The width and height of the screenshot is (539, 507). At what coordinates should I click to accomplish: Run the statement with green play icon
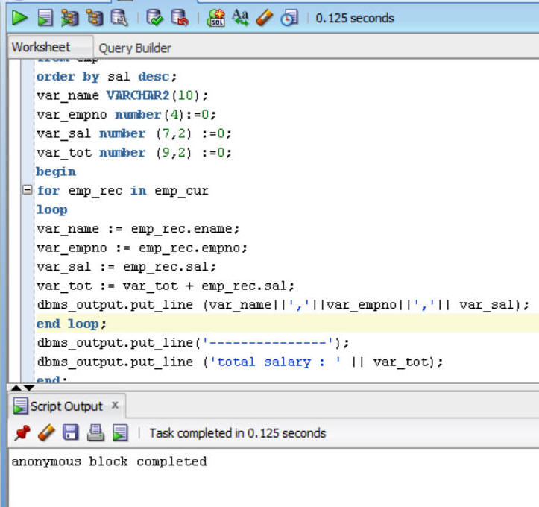tap(19, 18)
